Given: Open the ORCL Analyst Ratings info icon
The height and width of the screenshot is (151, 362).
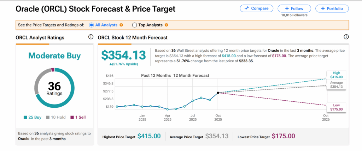Looking at the screenshot, I should point(91,37).
